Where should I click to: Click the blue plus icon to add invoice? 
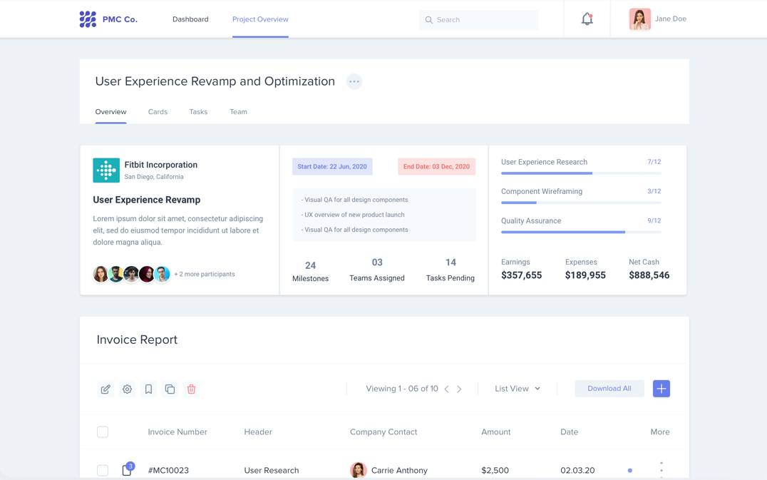661,388
